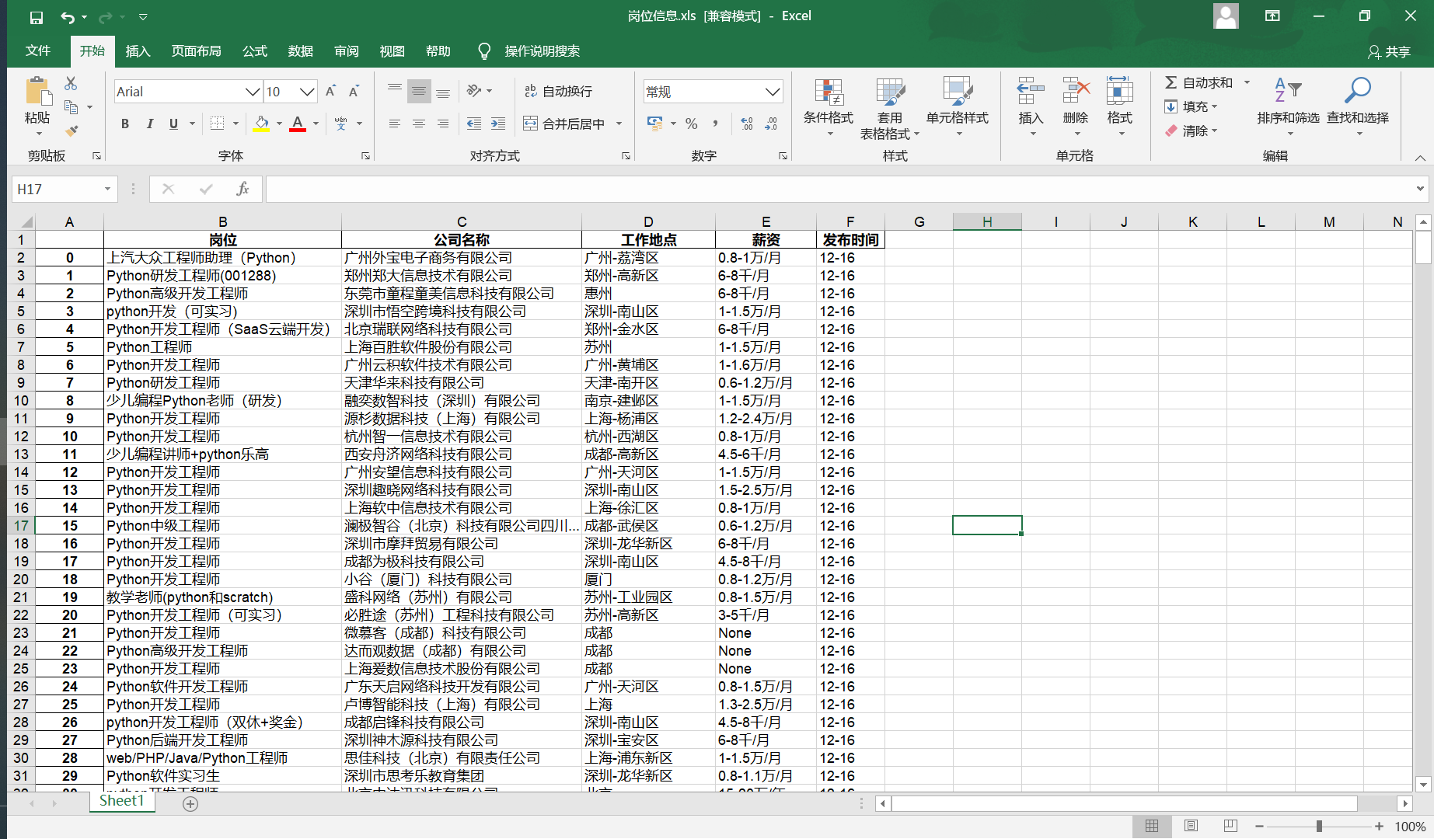Toggle Align Left horizontal alignment
Screen dimensions: 1434x839
tap(395, 124)
